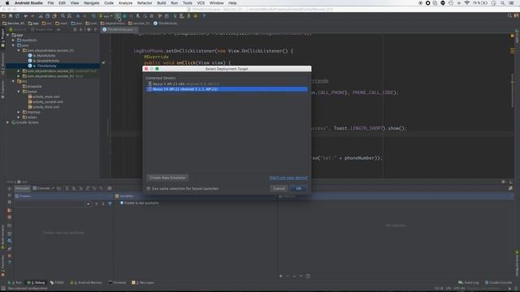
Task: Click the Undo toolbar icon
Action: 25,16
